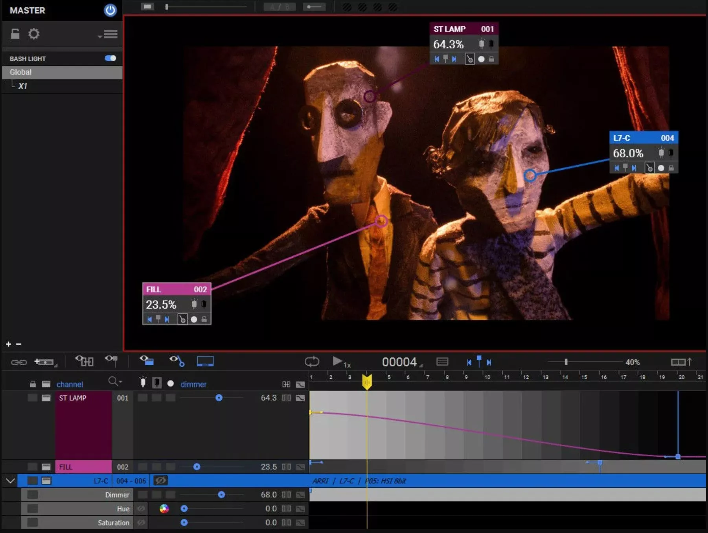Click the MASTER power button
Image resolution: width=708 pixels, height=533 pixels.
[110, 10]
